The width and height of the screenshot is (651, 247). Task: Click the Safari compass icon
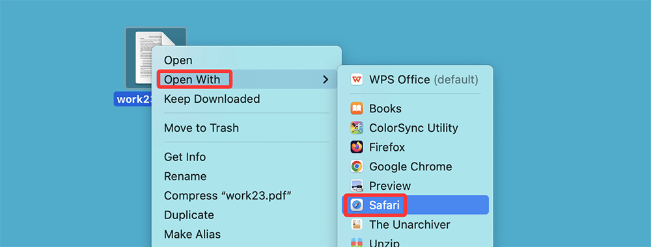(x=357, y=205)
